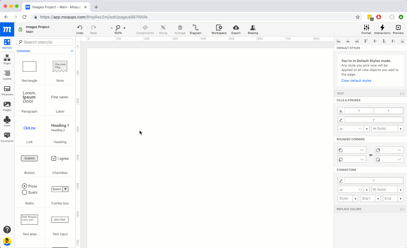
Task: Click the Undo button
Action: [80, 29]
